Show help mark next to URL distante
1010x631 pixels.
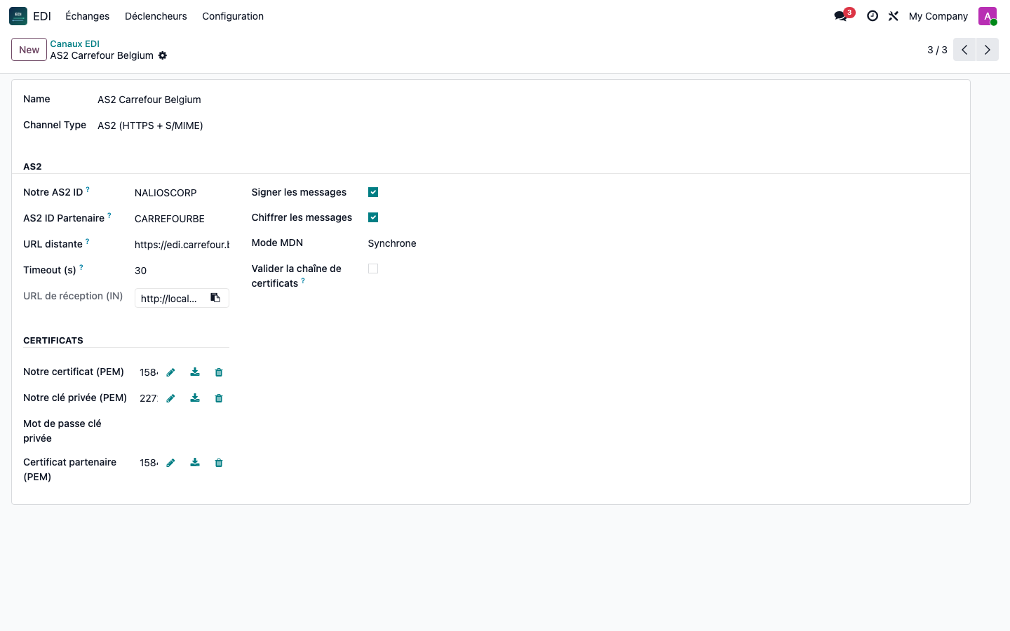click(88, 241)
